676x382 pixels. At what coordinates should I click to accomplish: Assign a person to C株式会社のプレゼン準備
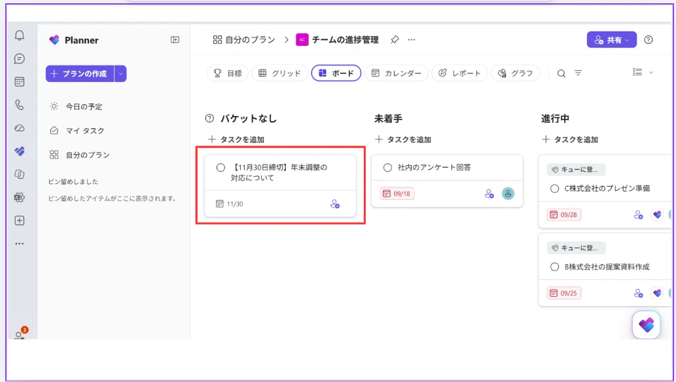[639, 214]
